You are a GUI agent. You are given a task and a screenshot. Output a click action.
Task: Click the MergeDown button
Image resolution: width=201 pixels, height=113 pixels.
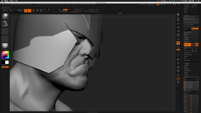tap(187, 5)
